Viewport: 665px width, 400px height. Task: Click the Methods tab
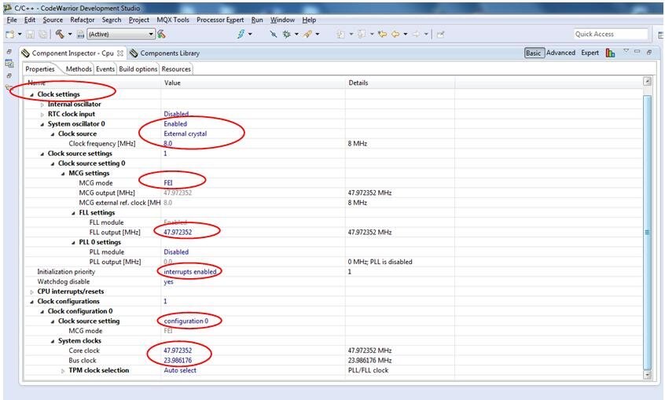pyautogui.click(x=79, y=69)
